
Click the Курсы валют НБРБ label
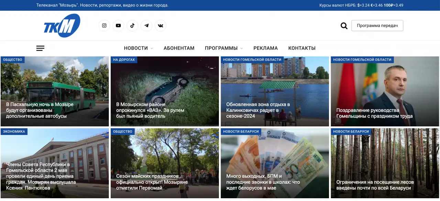338,5
